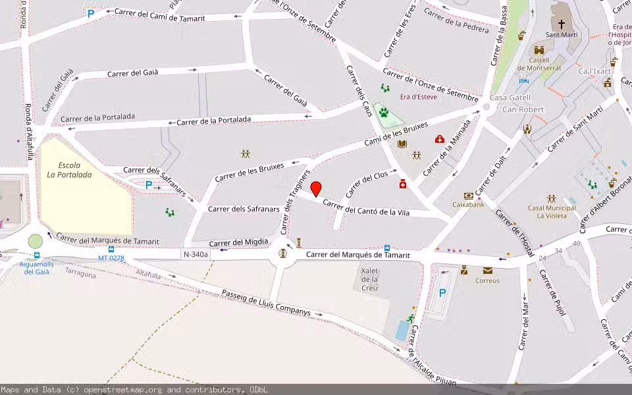Click the dog park paw icon
The height and width of the screenshot is (395, 632).
tap(383, 113)
